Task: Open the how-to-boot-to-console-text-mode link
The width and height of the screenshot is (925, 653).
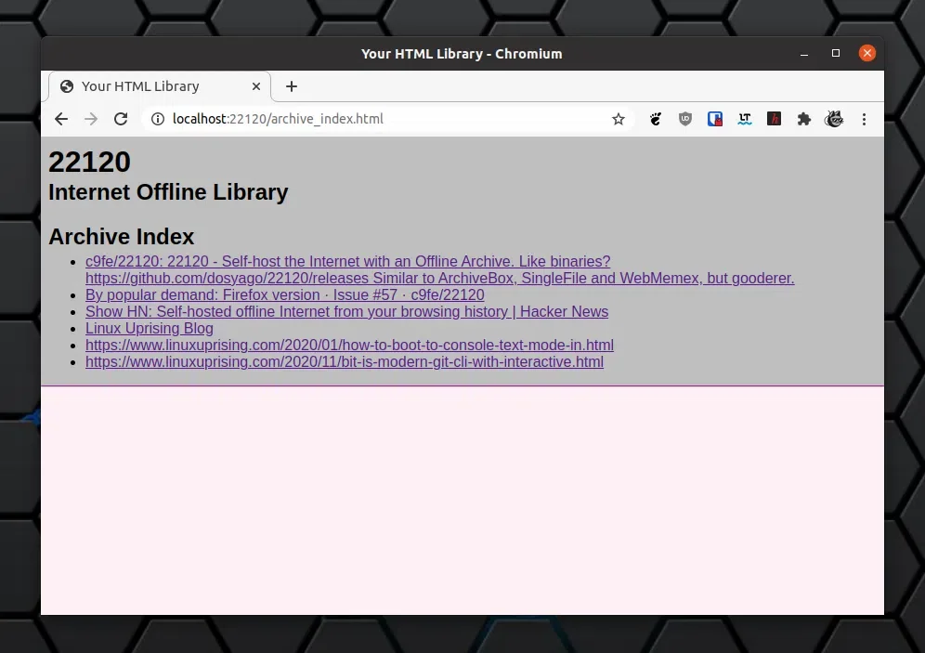Action: click(349, 346)
